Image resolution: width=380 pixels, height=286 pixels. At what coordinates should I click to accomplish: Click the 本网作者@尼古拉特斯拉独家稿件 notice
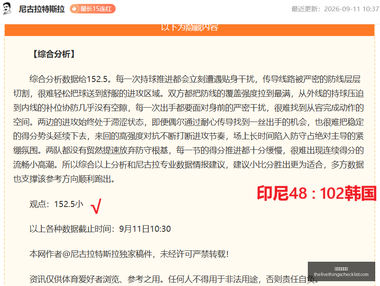(129, 254)
